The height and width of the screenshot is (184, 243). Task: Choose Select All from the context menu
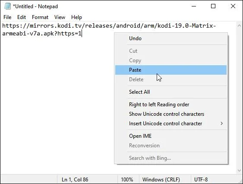(171, 92)
